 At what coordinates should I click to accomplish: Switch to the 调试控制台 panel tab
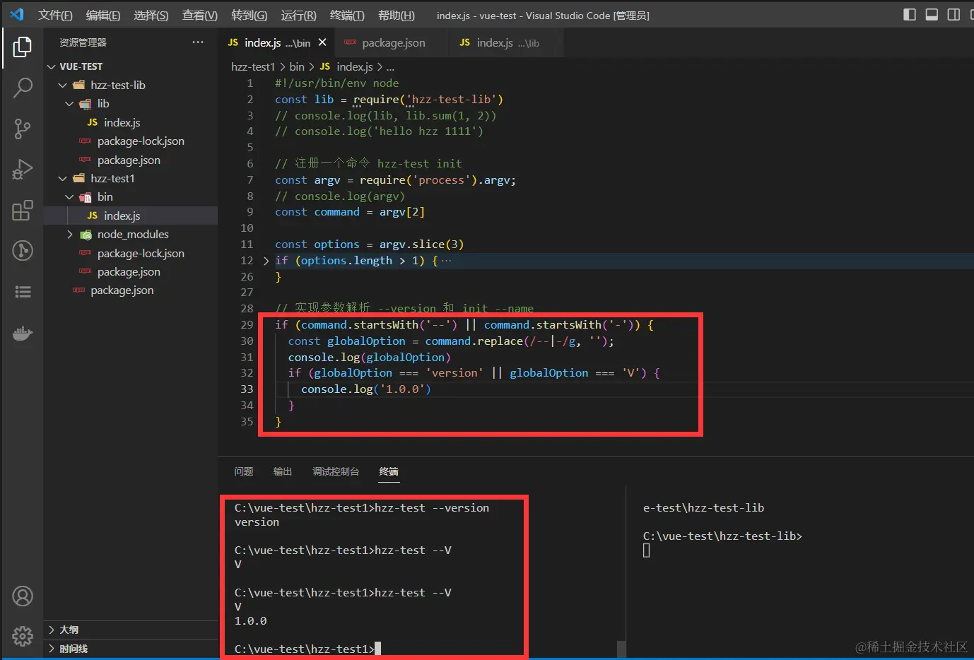pyautogui.click(x=336, y=471)
